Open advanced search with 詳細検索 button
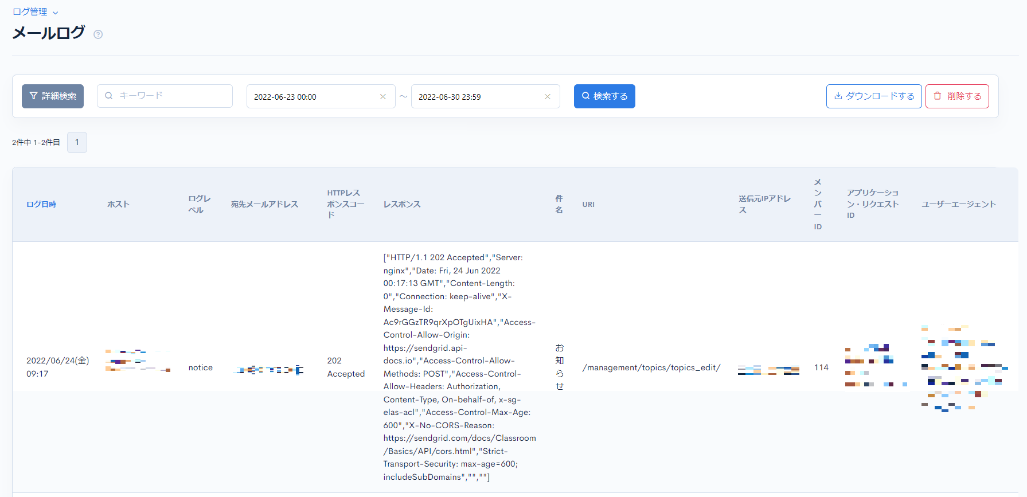This screenshot has height=497, width=1027. click(53, 96)
